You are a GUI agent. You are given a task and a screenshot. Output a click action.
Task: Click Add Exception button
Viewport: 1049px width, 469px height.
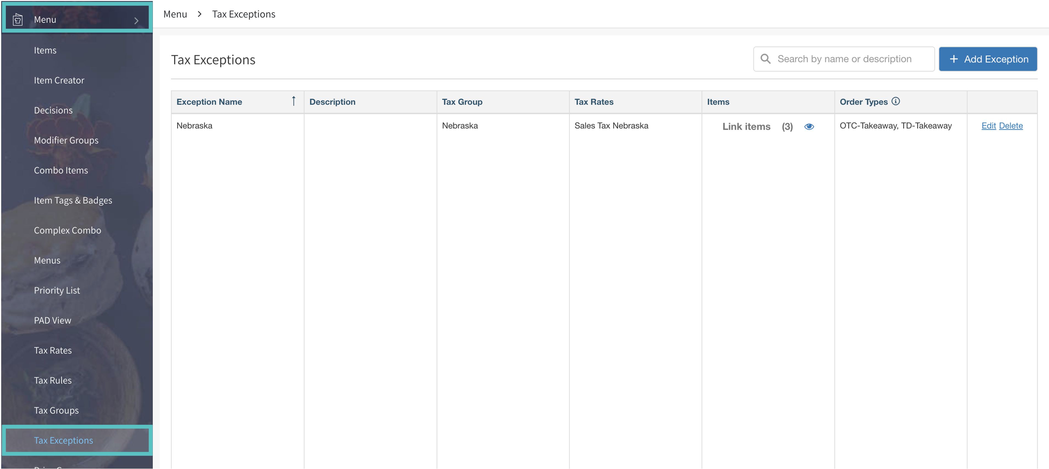(987, 59)
